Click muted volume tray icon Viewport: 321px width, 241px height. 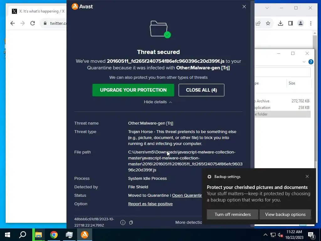280,235
